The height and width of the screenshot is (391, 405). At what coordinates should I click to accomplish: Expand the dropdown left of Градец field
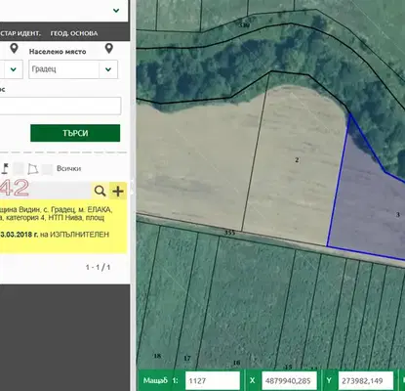tap(14, 69)
